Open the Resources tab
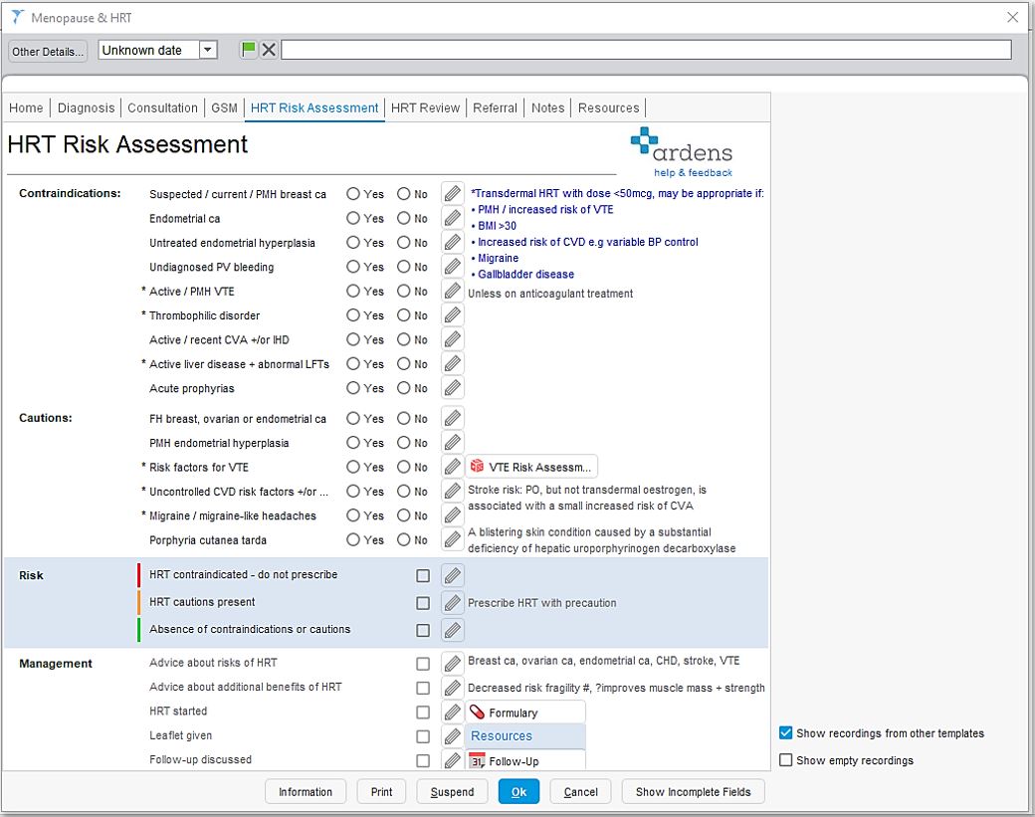The image size is (1035, 817). point(609,107)
